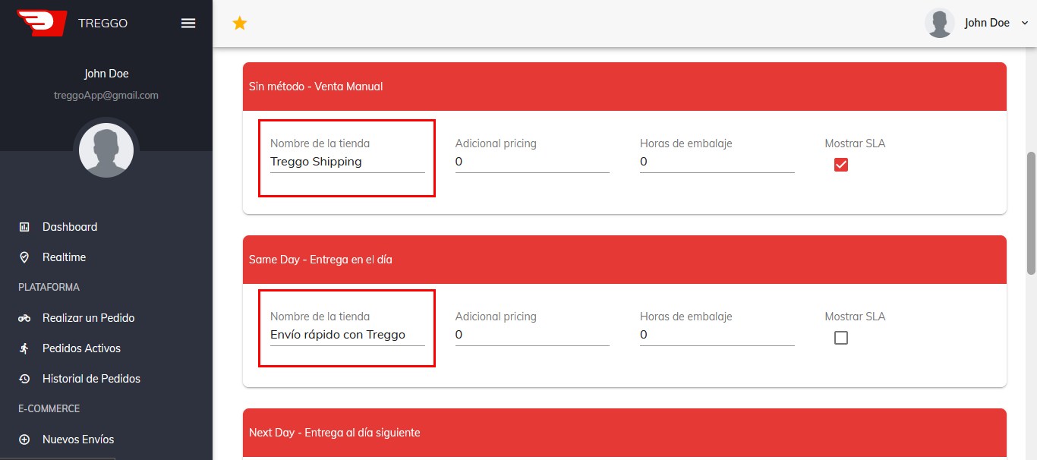Edit Adicional pricing in Same Day card
The image size is (1037, 460).
[x=532, y=335]
